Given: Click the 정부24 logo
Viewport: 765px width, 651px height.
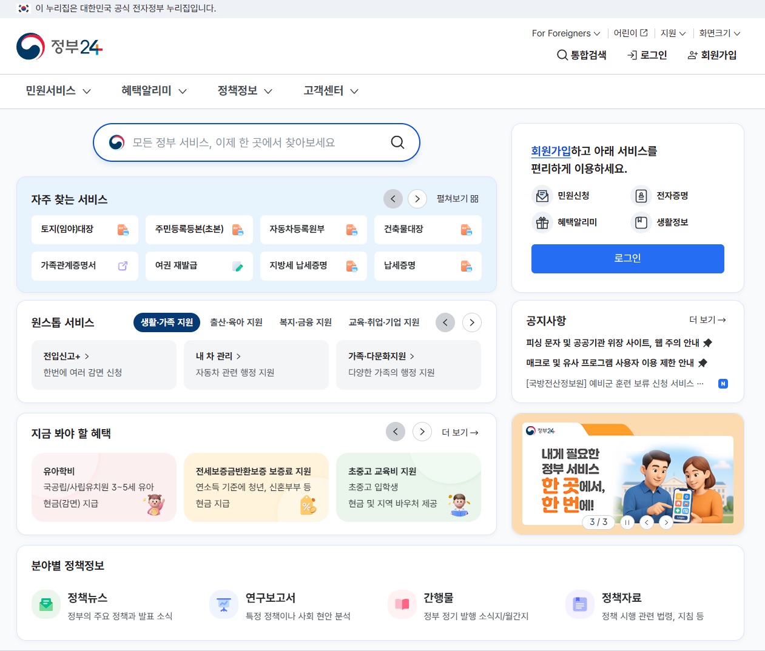Looking at the screenshot, I should click(x=59, y=47).
